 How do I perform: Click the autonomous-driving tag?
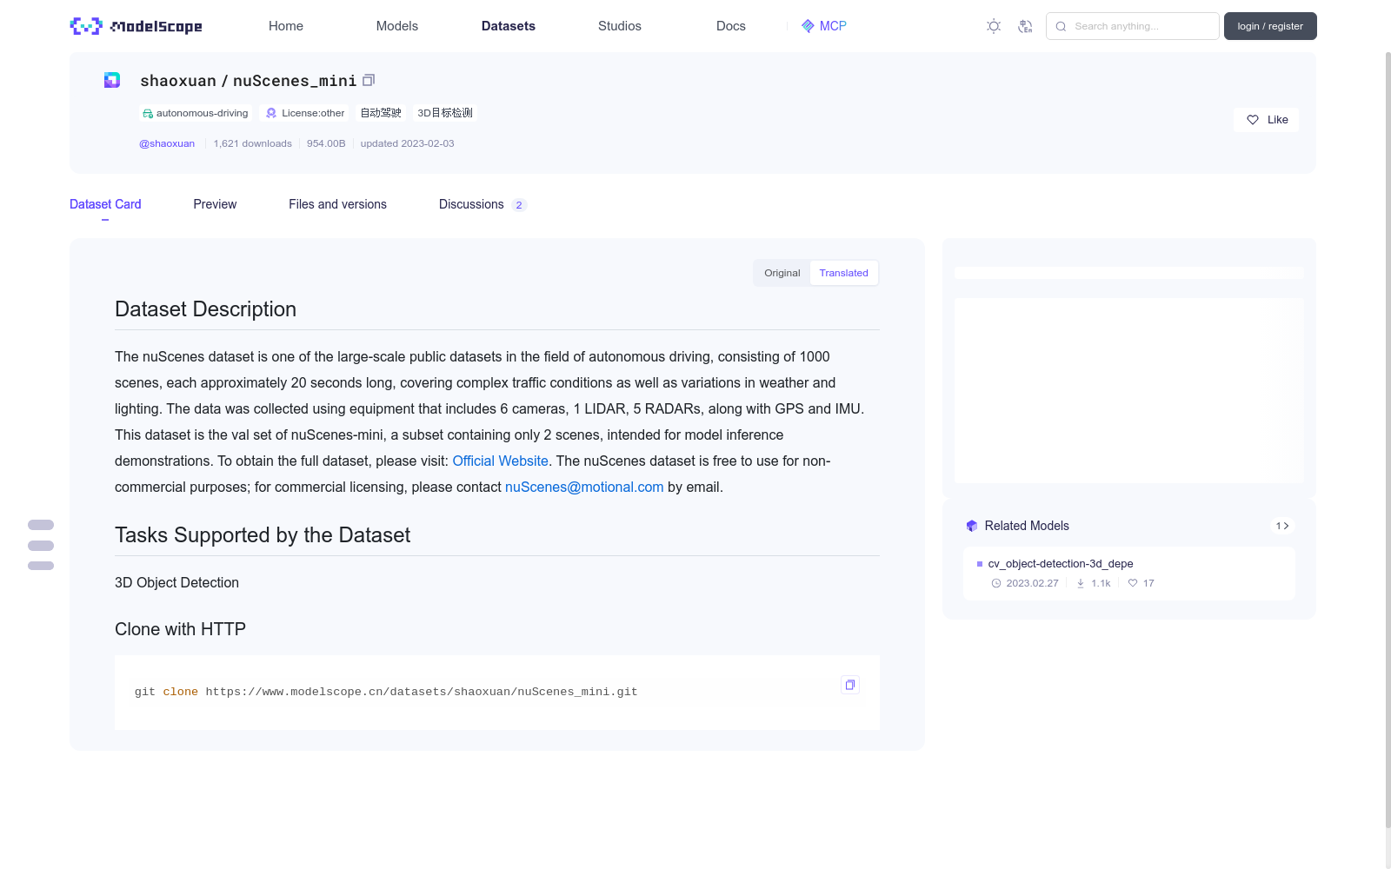[195, 113]
